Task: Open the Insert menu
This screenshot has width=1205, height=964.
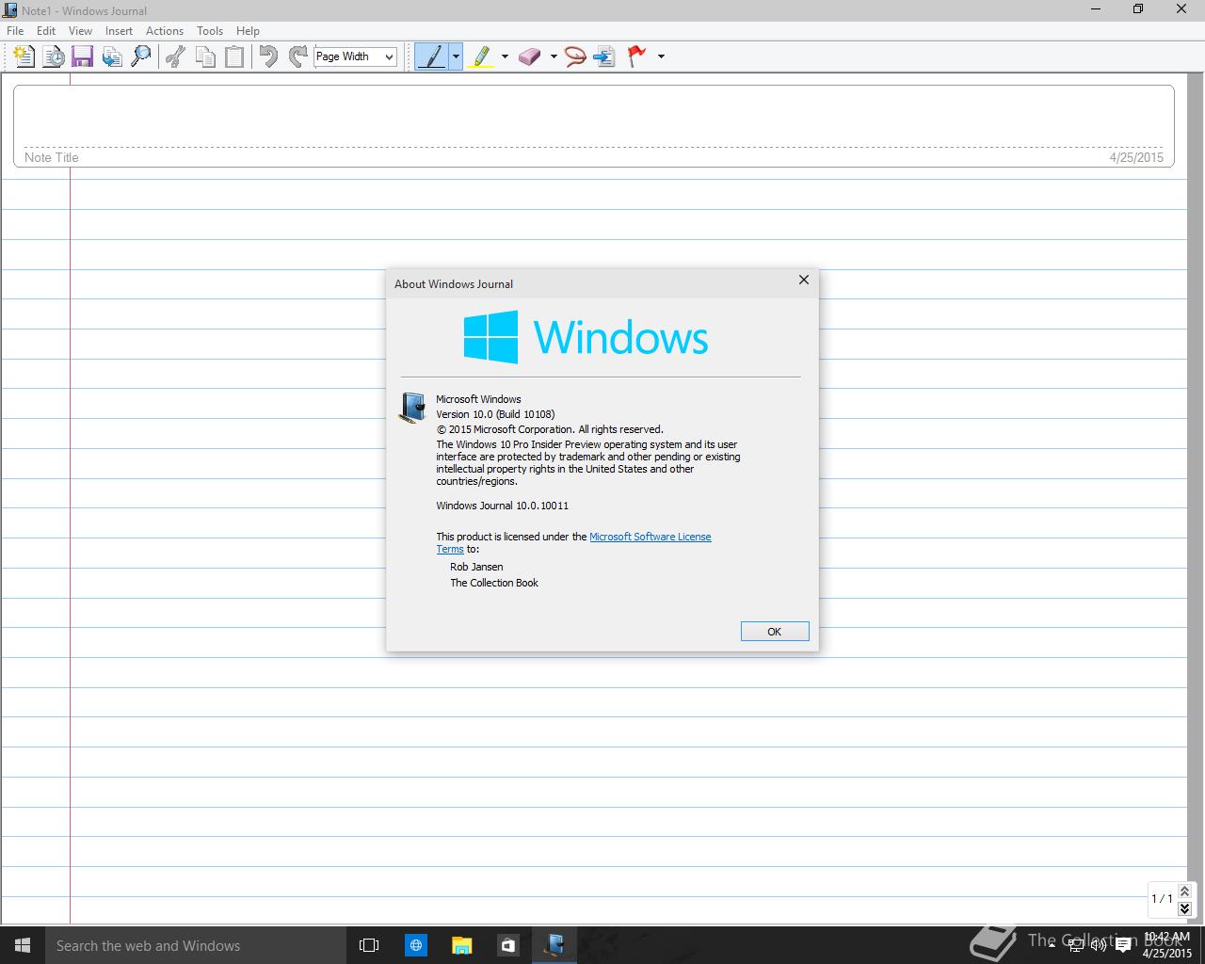Action: tap(119, 31)
